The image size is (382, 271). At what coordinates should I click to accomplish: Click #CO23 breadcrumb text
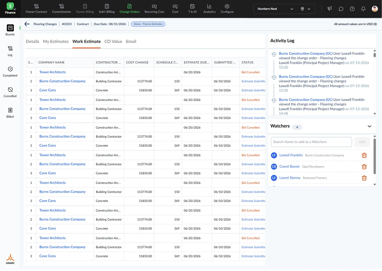(x=67, y=24)
